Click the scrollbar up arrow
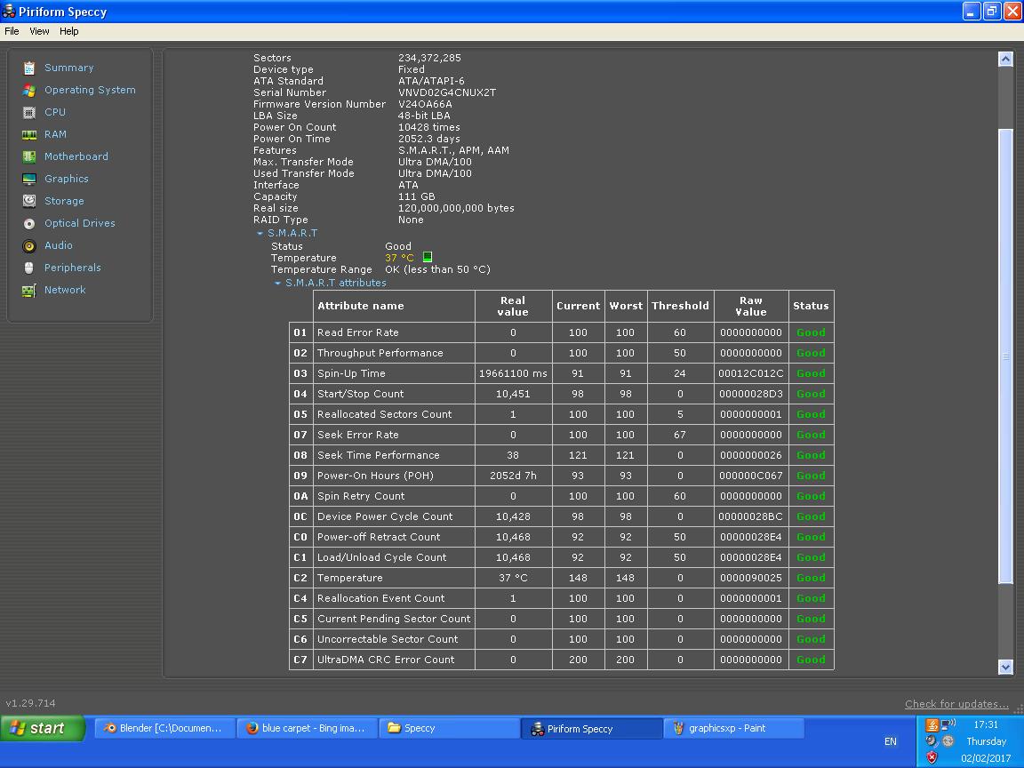Screen dimensions: 1024x768 coord(1005,60)
